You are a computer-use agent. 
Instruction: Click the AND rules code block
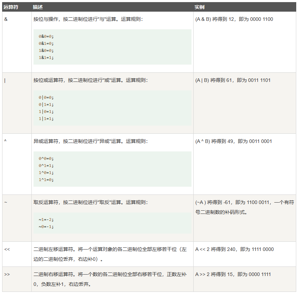click(113, 48)
